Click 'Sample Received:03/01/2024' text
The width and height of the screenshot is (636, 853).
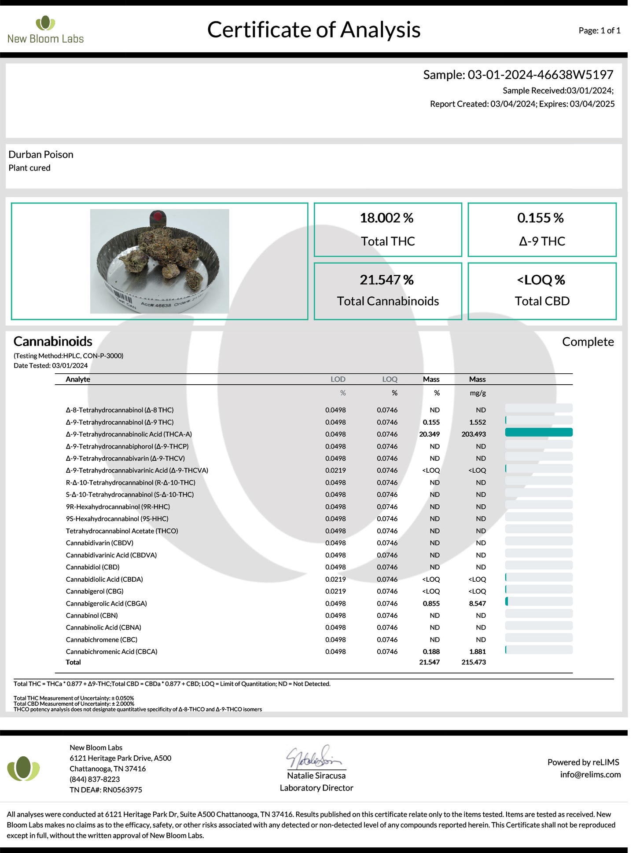[558, 91]
